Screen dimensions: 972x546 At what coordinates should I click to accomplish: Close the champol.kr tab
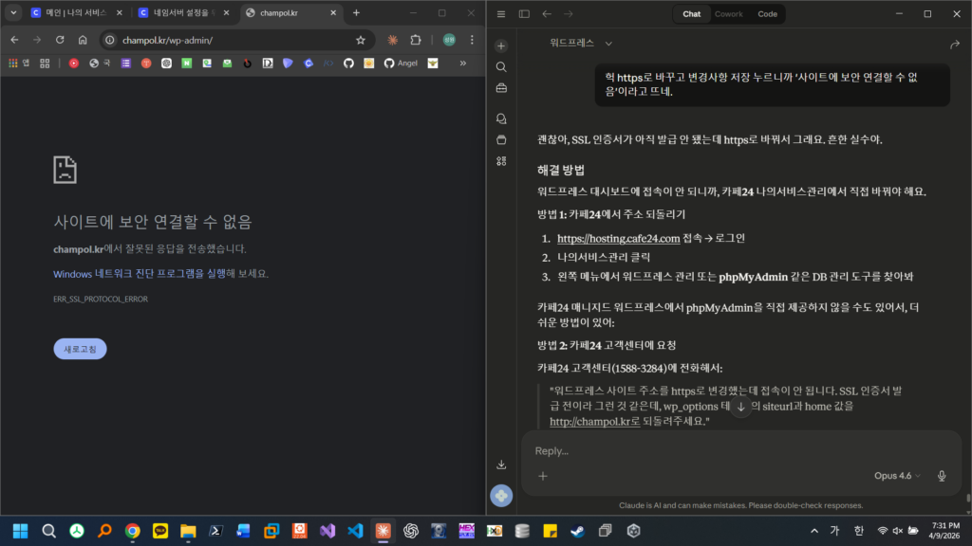[x=333, y=12]
